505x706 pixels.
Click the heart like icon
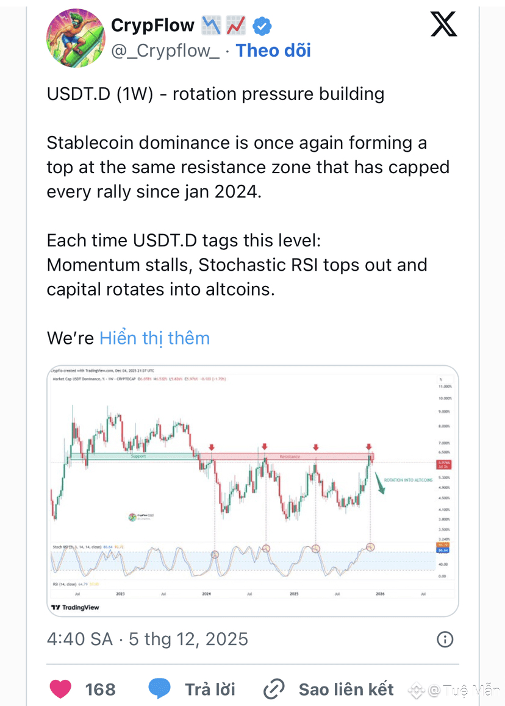click(x=60, y=689)
